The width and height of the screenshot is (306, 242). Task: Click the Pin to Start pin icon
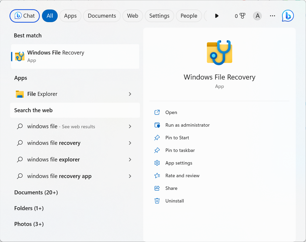click(x=157, y=138)
